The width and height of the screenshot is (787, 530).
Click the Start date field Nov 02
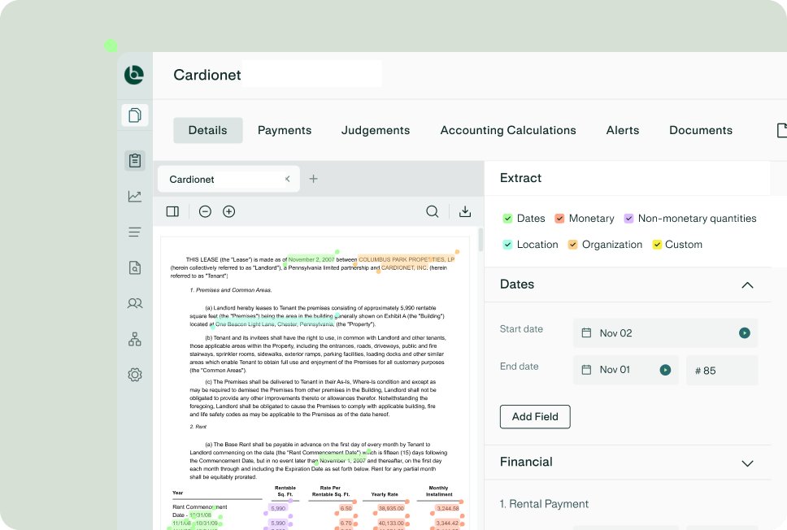(664, 333)
